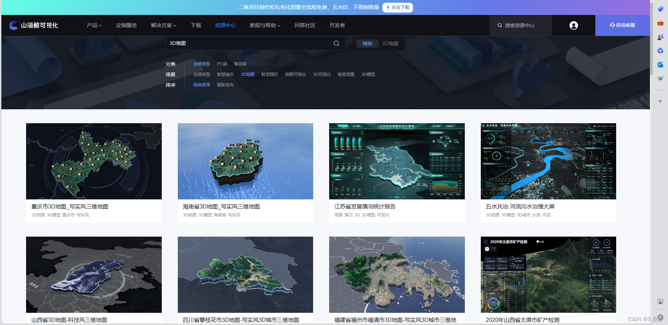This screenshot has width=668, height=325.
Task: Filter category by 移动端
Action: (x=240, y=64)
